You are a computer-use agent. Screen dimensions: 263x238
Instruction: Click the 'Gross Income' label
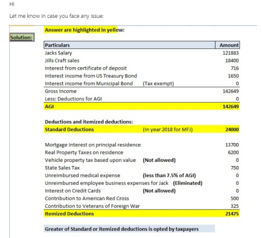(x=61, y=91)
